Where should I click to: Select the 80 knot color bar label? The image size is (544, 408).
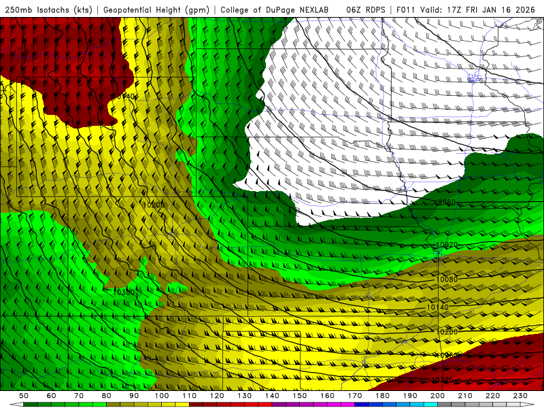pyautogui.click(x=106, y=396)
